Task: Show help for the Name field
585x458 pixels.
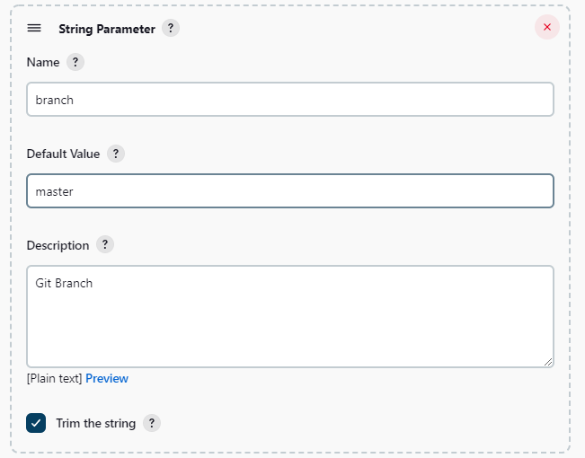Action: [76, 63]
